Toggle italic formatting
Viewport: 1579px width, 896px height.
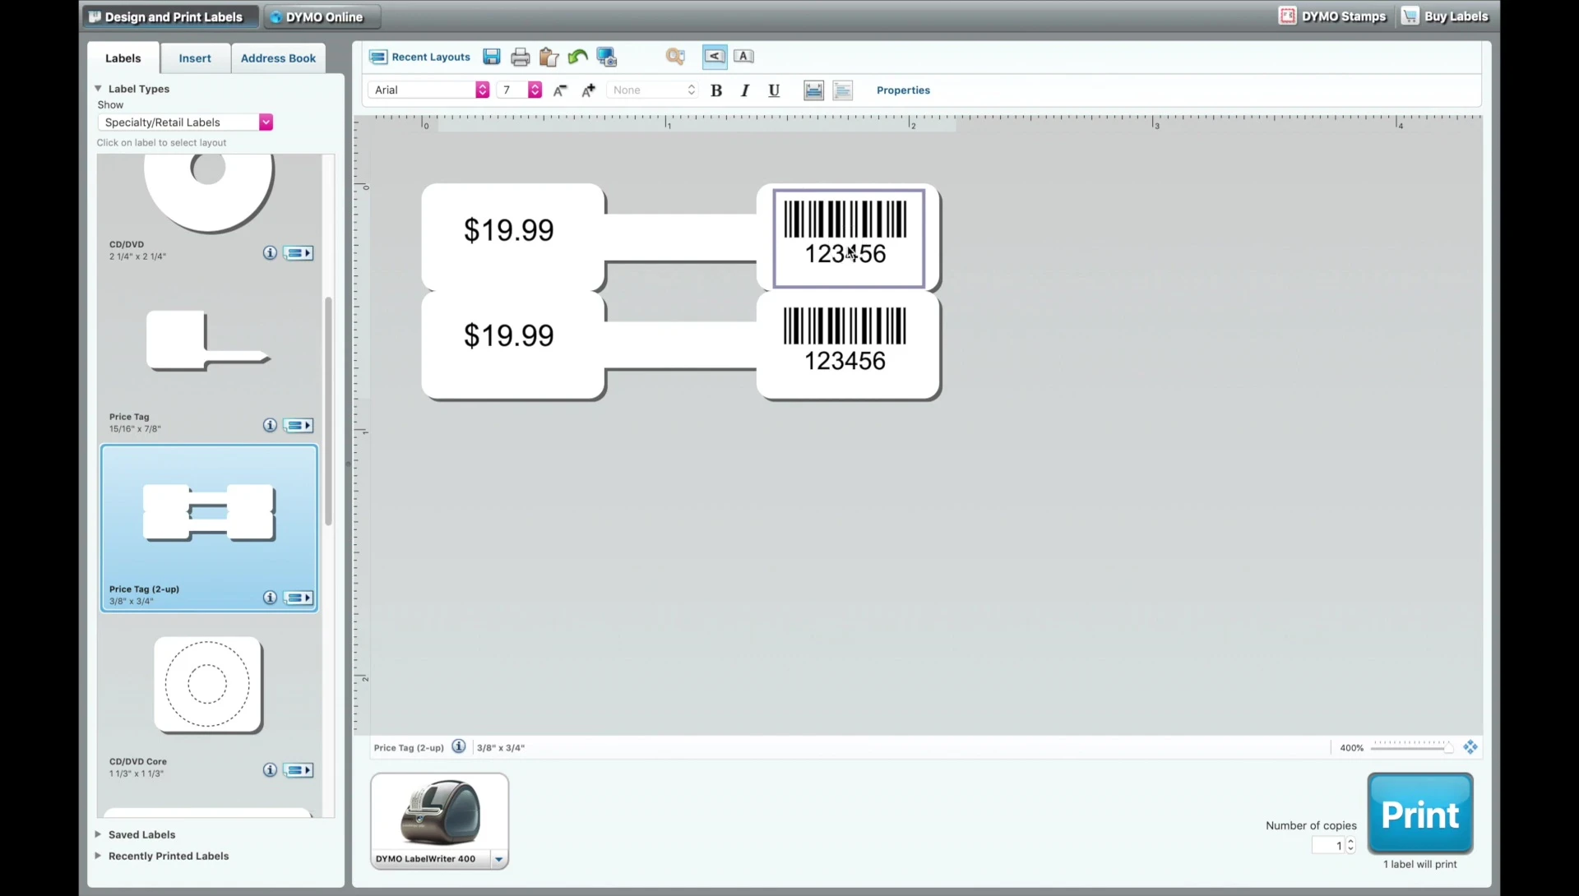tap(745, 90)
